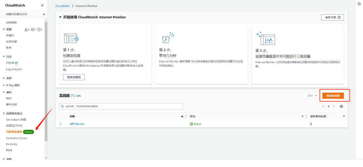
Task: Click the 等待几分钟 step title
Action: pos(168,56)
